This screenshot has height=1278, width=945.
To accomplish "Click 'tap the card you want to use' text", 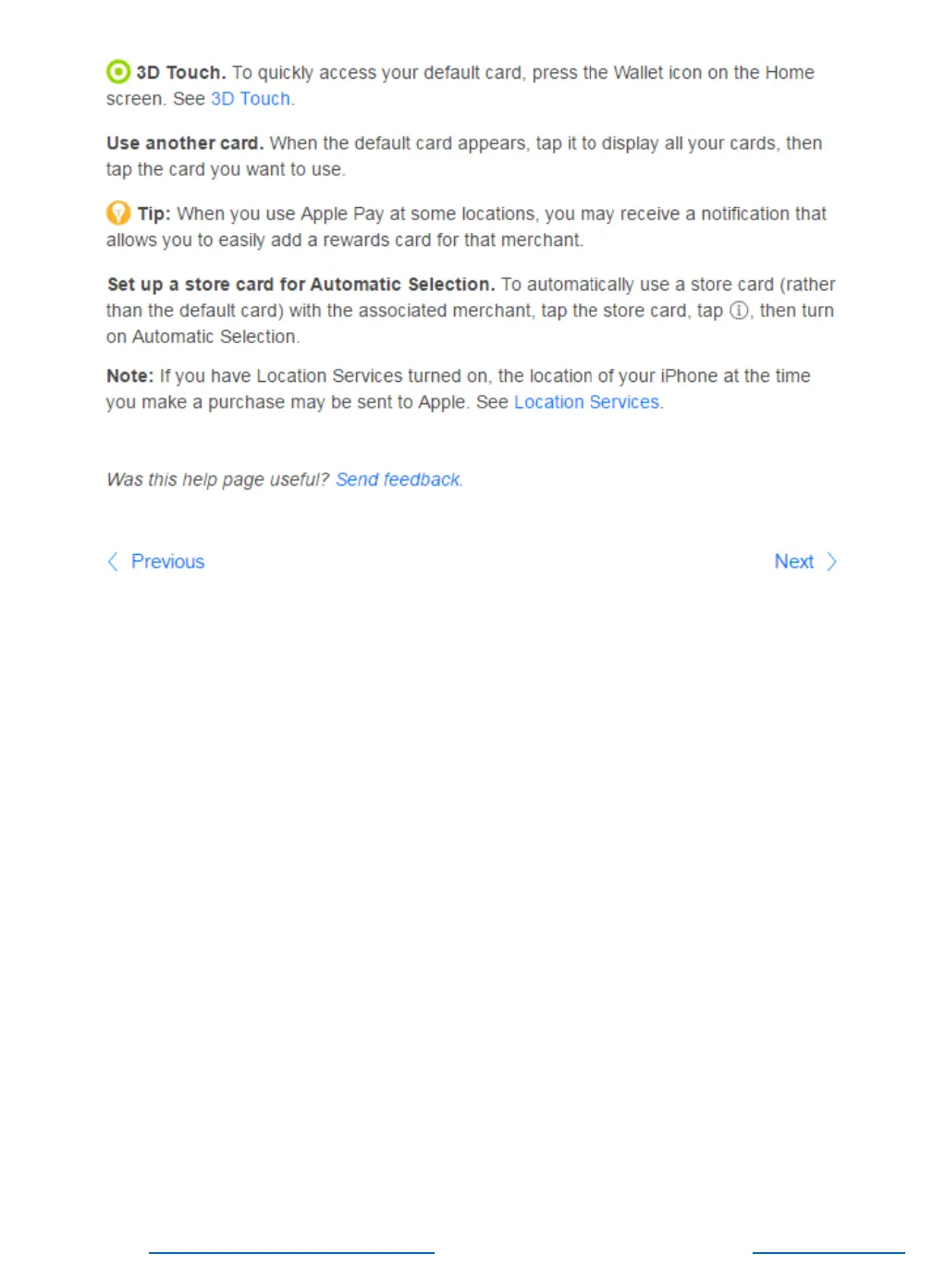I will tap(225, 169).
